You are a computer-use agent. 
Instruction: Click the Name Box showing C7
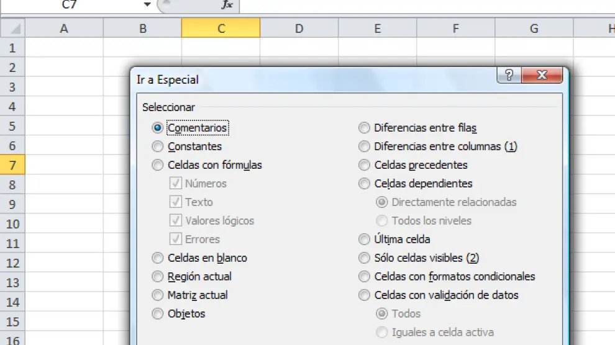pyautogui.click(x=75, y=5)
